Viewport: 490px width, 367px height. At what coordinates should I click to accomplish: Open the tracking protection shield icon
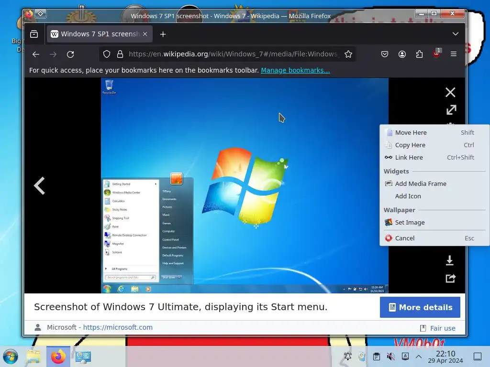(107, 54)
